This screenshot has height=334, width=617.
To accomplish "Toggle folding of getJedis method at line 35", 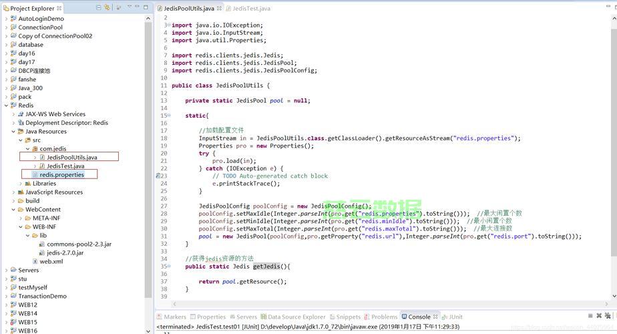I will point(169,267).
